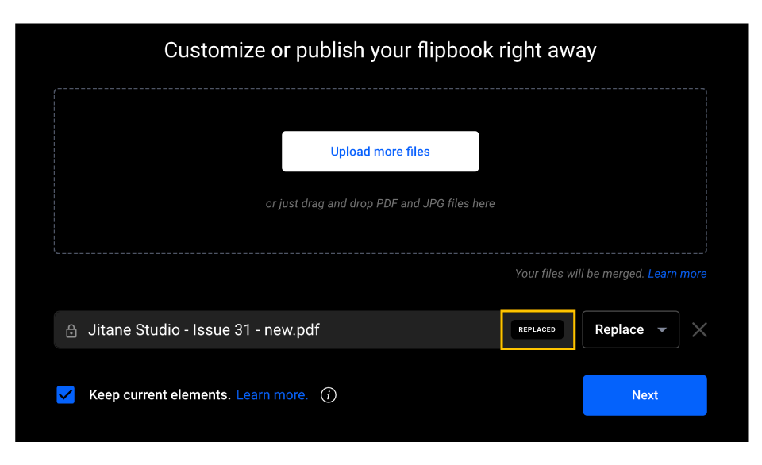Click the padlock icon on the PDF row

click(x=71, y=329)
